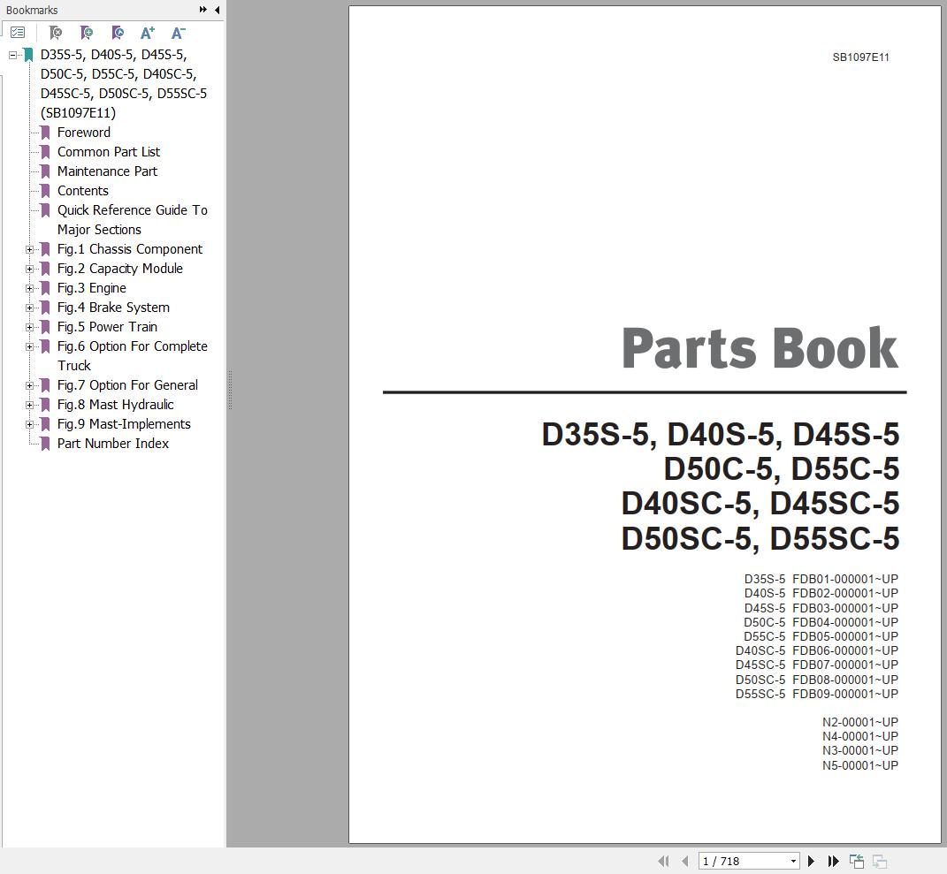The image size is (947, 874).
Task: Open the bookmarks options menu icon
Action: click(x=18, y=33)
